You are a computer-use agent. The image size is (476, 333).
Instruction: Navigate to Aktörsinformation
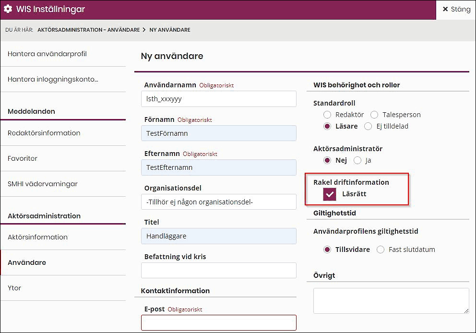pos(37,237)
